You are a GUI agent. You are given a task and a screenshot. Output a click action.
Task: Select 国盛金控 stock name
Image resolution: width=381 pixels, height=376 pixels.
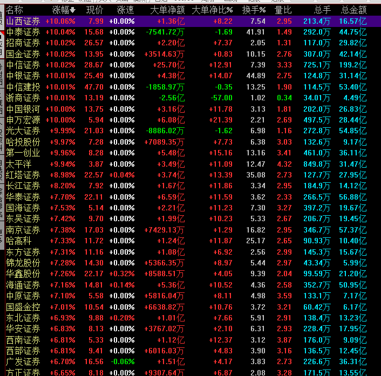23,307
